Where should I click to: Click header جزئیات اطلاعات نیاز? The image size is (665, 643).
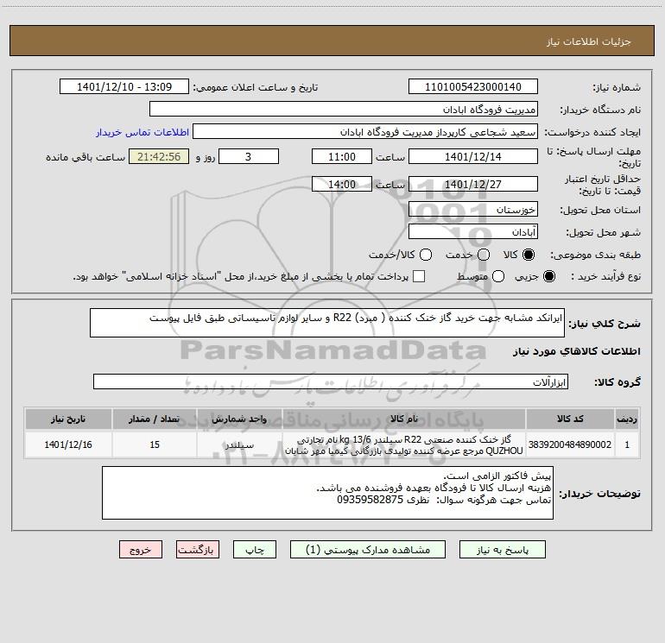point(589,41)
